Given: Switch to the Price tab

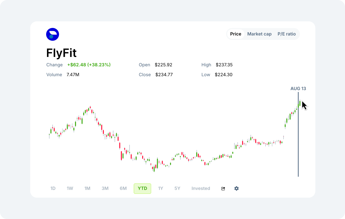Looking at the screenshot, I should (235, 34).
